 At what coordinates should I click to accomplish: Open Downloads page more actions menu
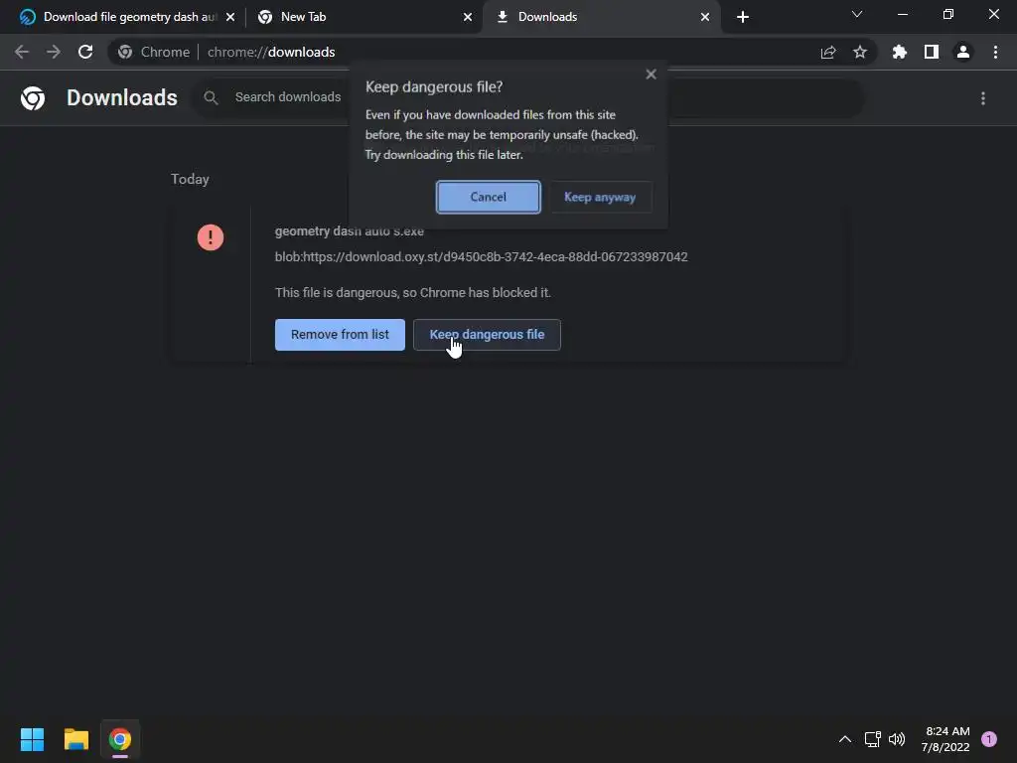click(983, 98)
